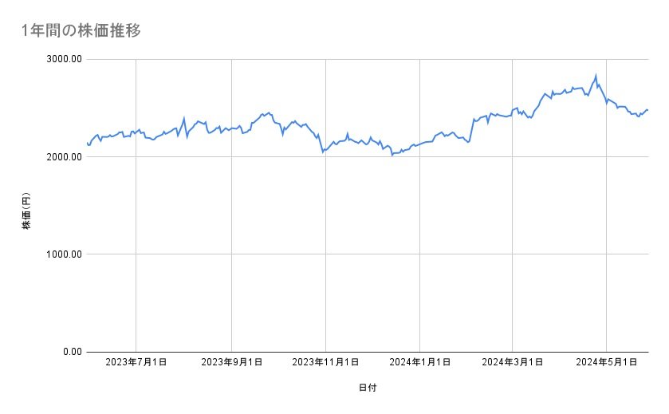This screenshot has width=669, height=414.
Task: Select the 3000.00 y-axis label
Action: 63,59
